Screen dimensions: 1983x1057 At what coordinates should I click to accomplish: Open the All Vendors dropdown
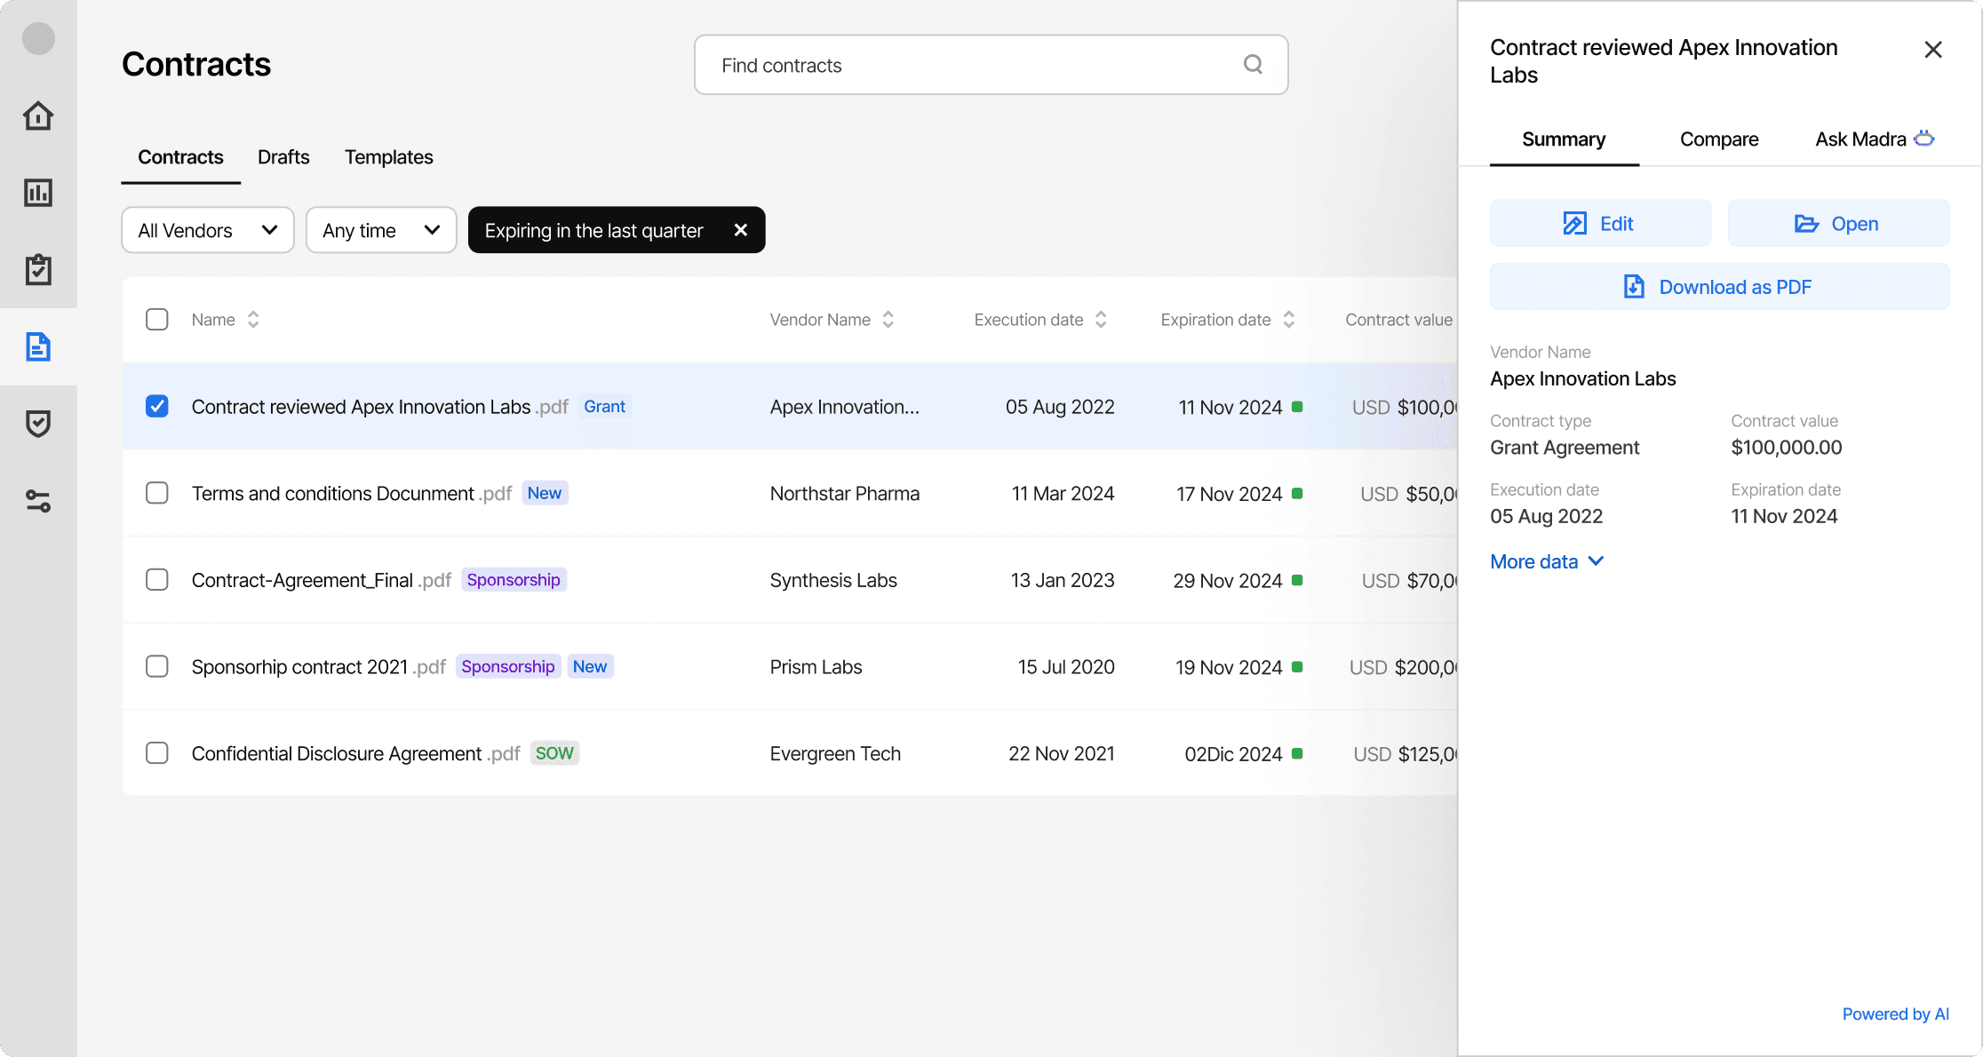pos(207,230)
